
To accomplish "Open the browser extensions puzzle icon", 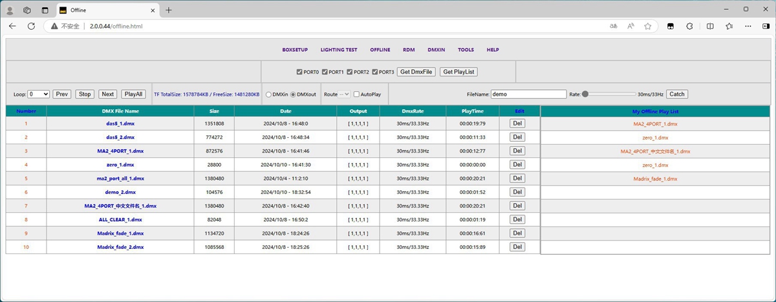I will coord(689,26).
